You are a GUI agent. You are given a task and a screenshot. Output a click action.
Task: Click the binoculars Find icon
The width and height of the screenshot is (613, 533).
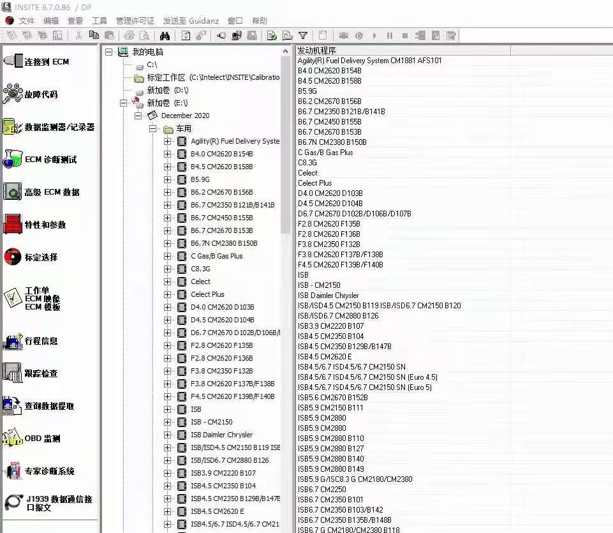pyautogui.click(x=165, y=36)
